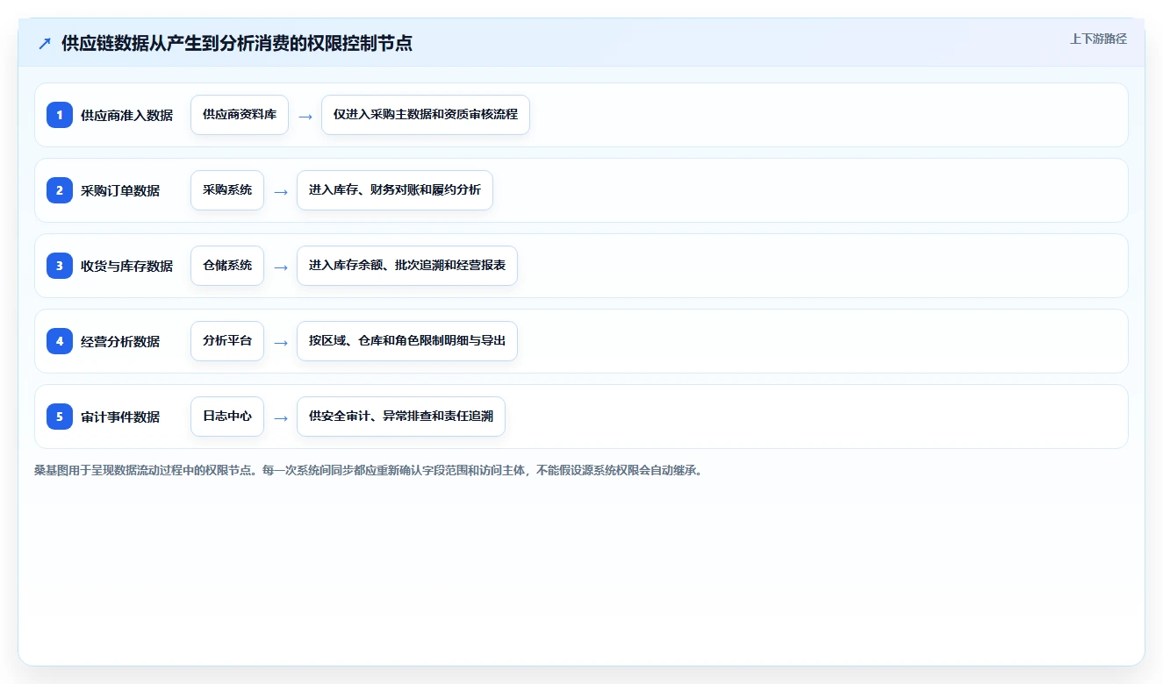Open the 仓储系统 source chip

point(227,266)
